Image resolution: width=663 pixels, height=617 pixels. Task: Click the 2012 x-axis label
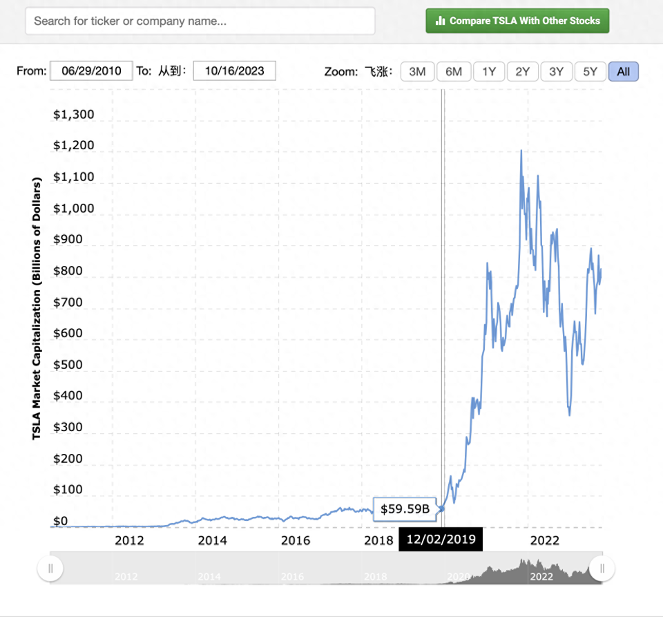coord(129,540)
